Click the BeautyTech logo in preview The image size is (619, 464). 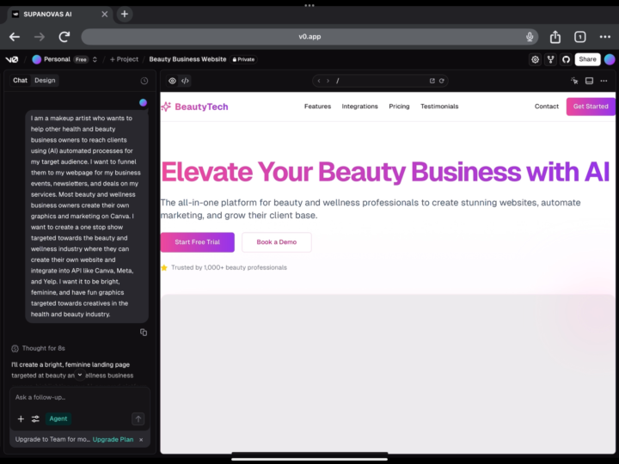click(x=194, y=107)
